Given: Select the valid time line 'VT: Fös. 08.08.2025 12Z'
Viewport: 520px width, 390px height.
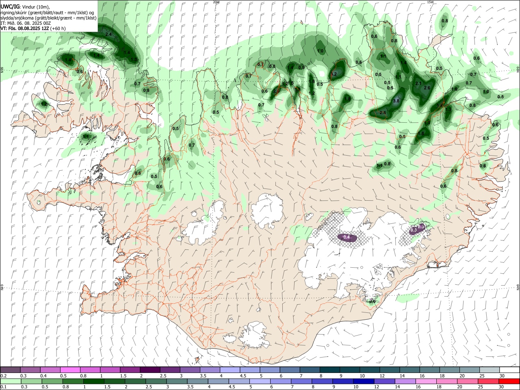Looking at the screenshot, I should click(x=25, y=28).
